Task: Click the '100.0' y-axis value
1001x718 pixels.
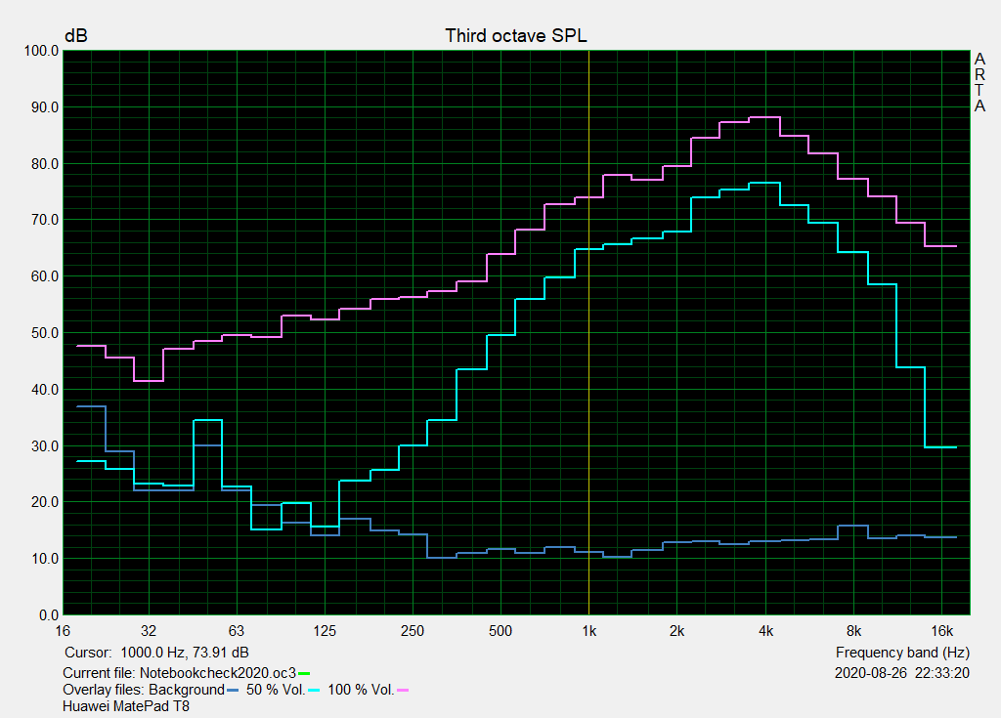Action: (41, 51)
